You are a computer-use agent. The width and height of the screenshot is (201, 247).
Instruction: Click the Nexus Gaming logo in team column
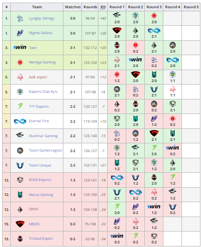(x=20, y=195)
